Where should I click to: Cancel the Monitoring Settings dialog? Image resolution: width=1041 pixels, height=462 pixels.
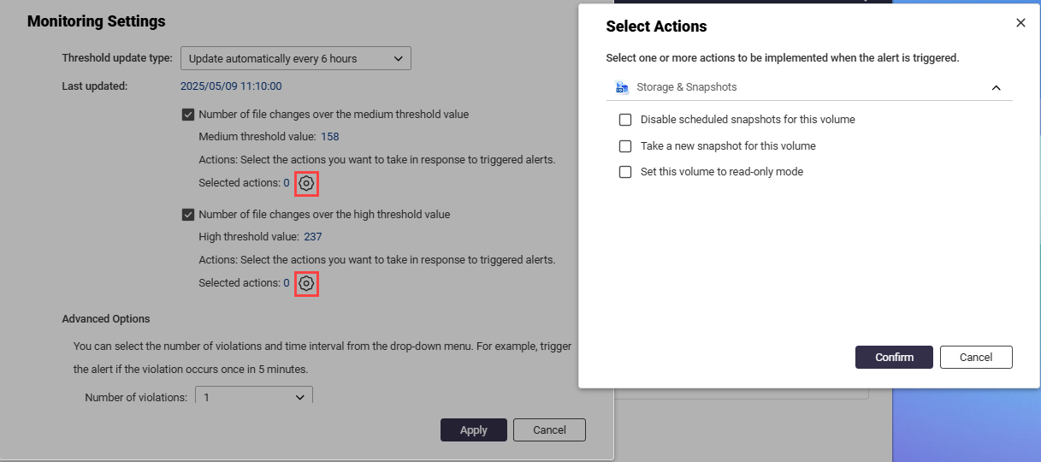(x=550, y=429)
